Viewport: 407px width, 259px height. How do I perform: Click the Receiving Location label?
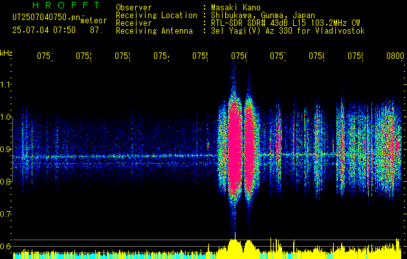(157, 16)
